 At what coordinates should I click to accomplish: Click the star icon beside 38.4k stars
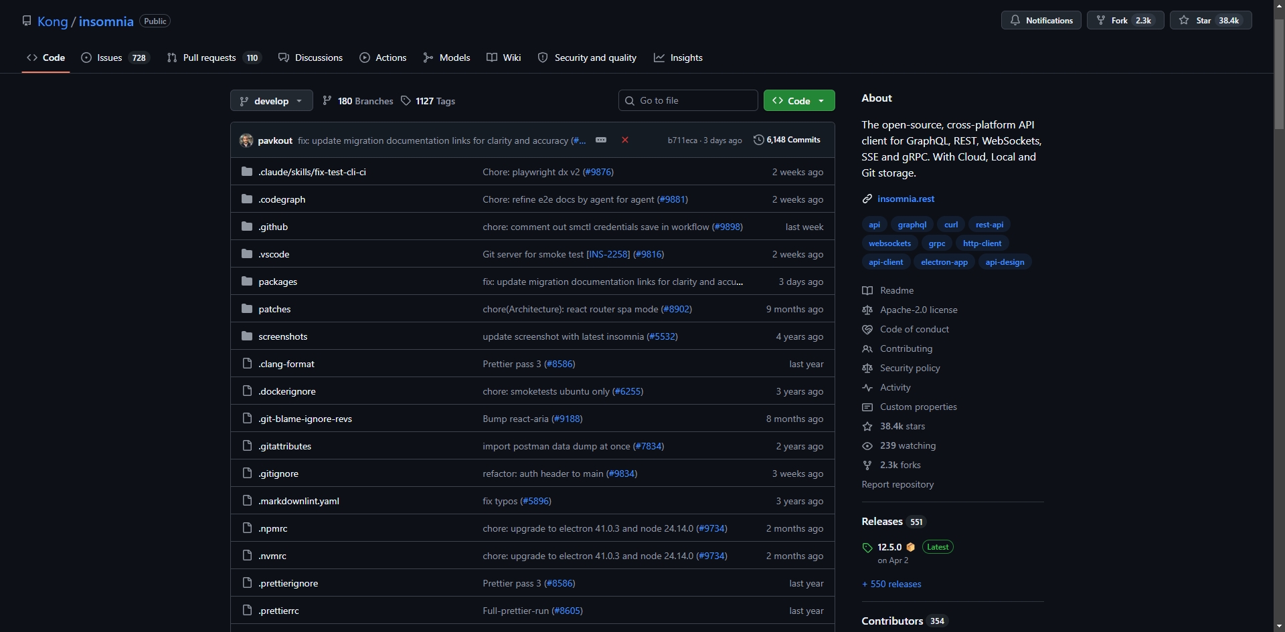(867, 426)
